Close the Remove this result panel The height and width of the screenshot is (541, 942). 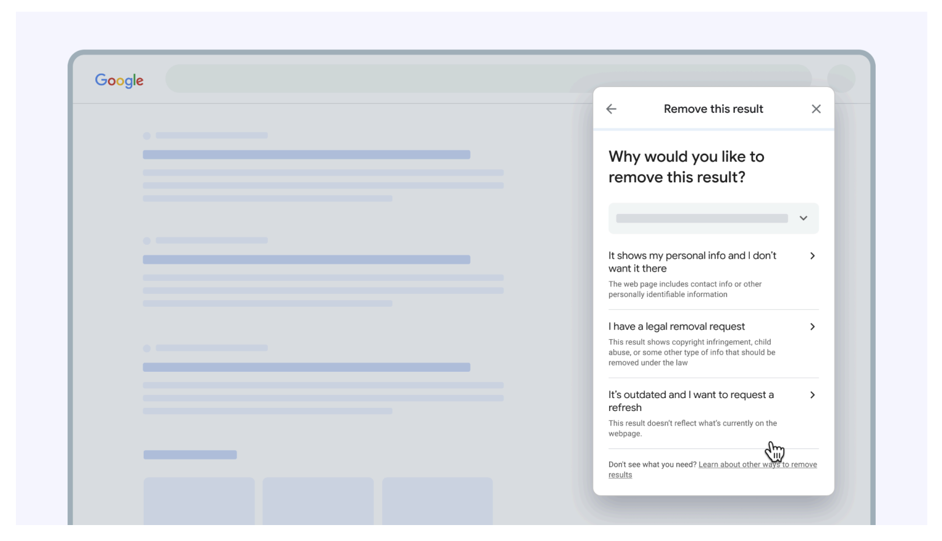click(815, 109)
